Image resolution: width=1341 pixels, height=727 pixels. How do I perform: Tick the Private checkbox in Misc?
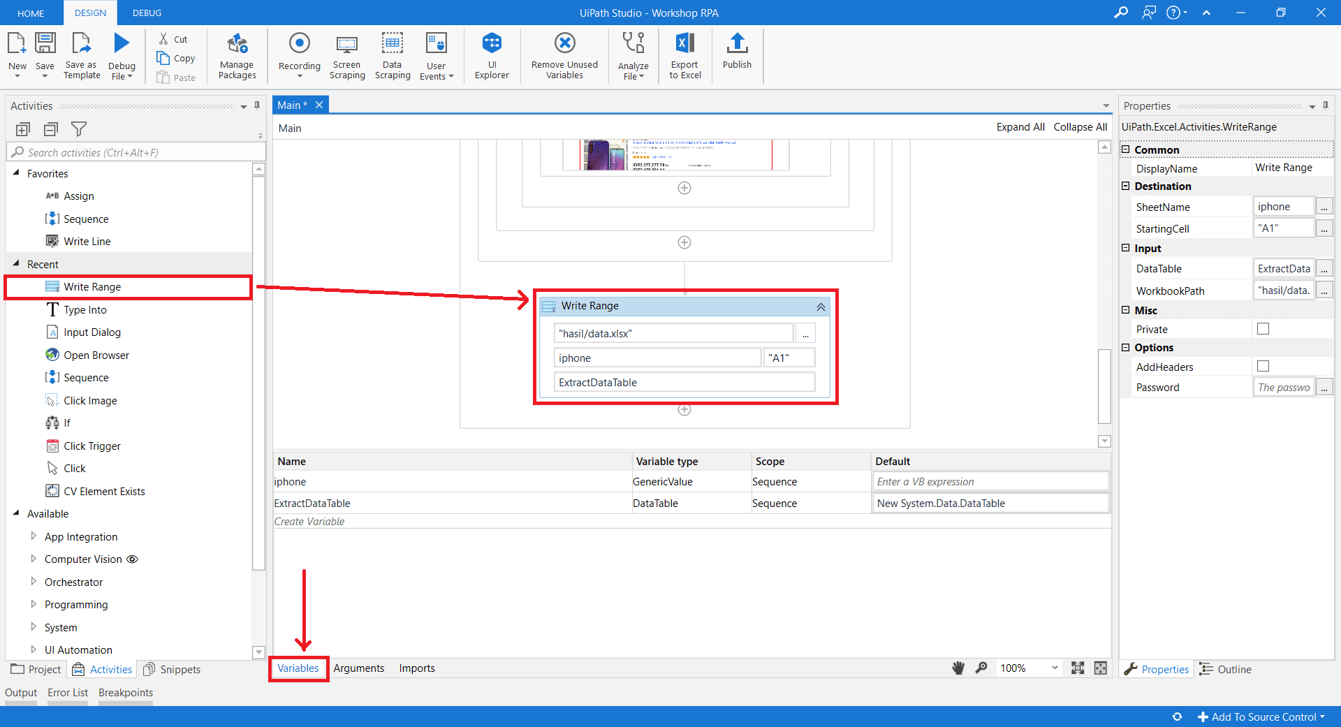[1263, 329]
